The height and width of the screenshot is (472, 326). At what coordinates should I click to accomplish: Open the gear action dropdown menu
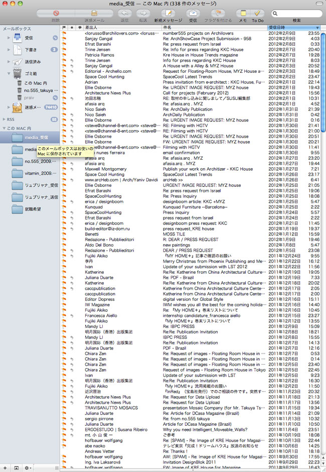(28, 468)
